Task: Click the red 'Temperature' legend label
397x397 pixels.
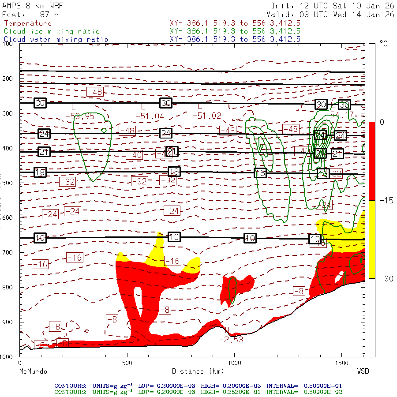Action: pyautogui.click(x=28, y=23)
